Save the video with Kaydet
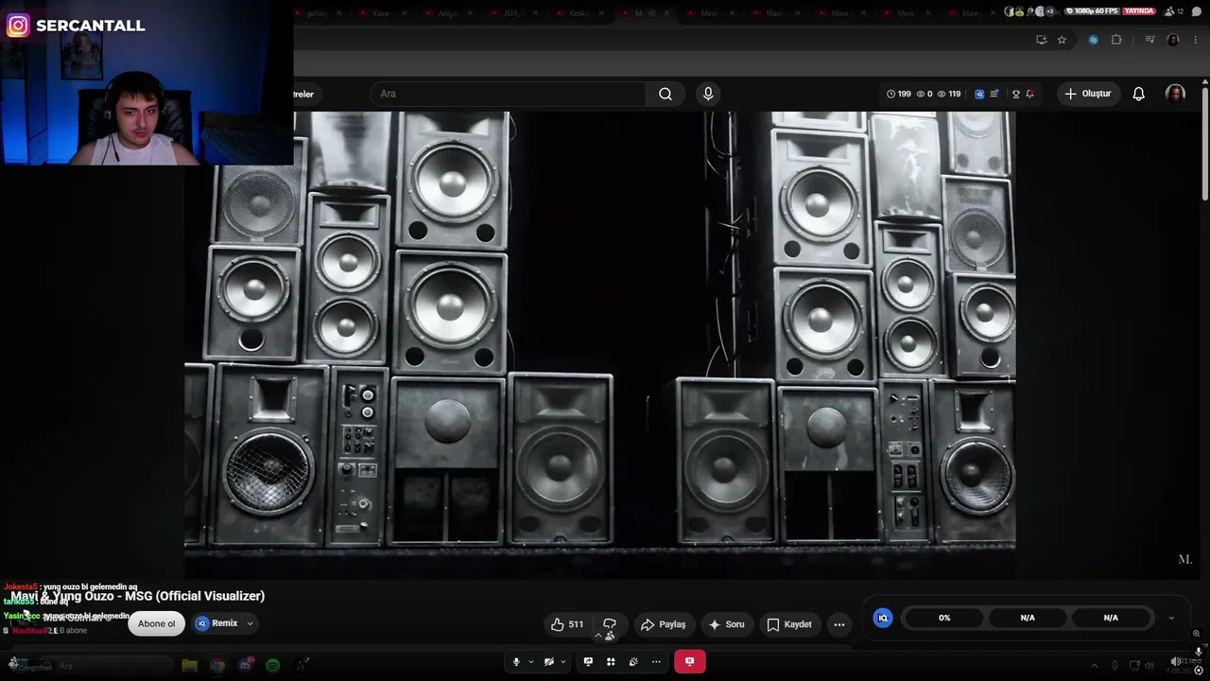The height and width of the screenshot is (681, 1210). (789, 624)
